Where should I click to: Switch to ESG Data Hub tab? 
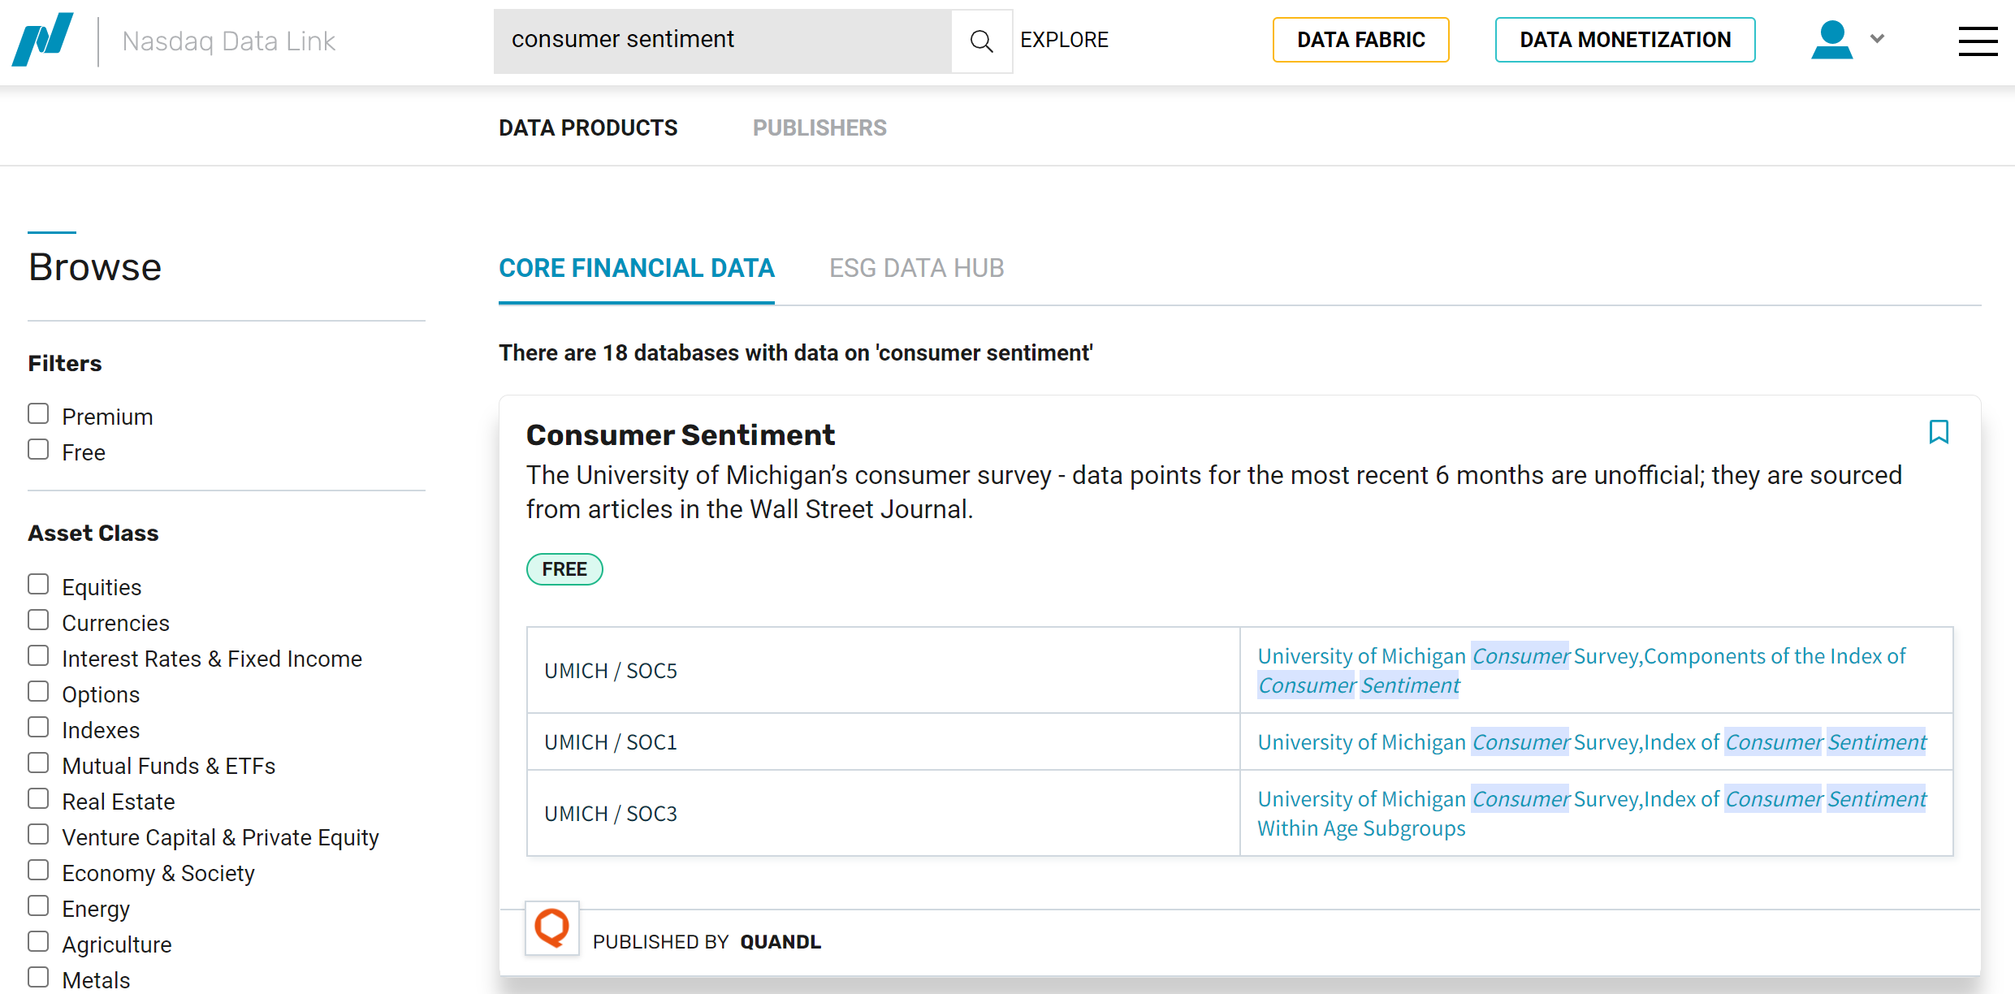click(916, 268)
